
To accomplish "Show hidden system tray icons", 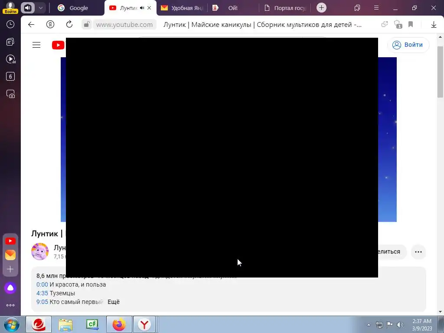I will click(369, 325).
